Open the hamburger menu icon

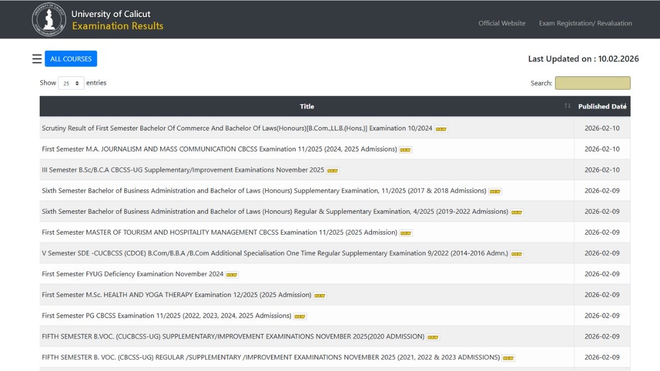[37, 59]
